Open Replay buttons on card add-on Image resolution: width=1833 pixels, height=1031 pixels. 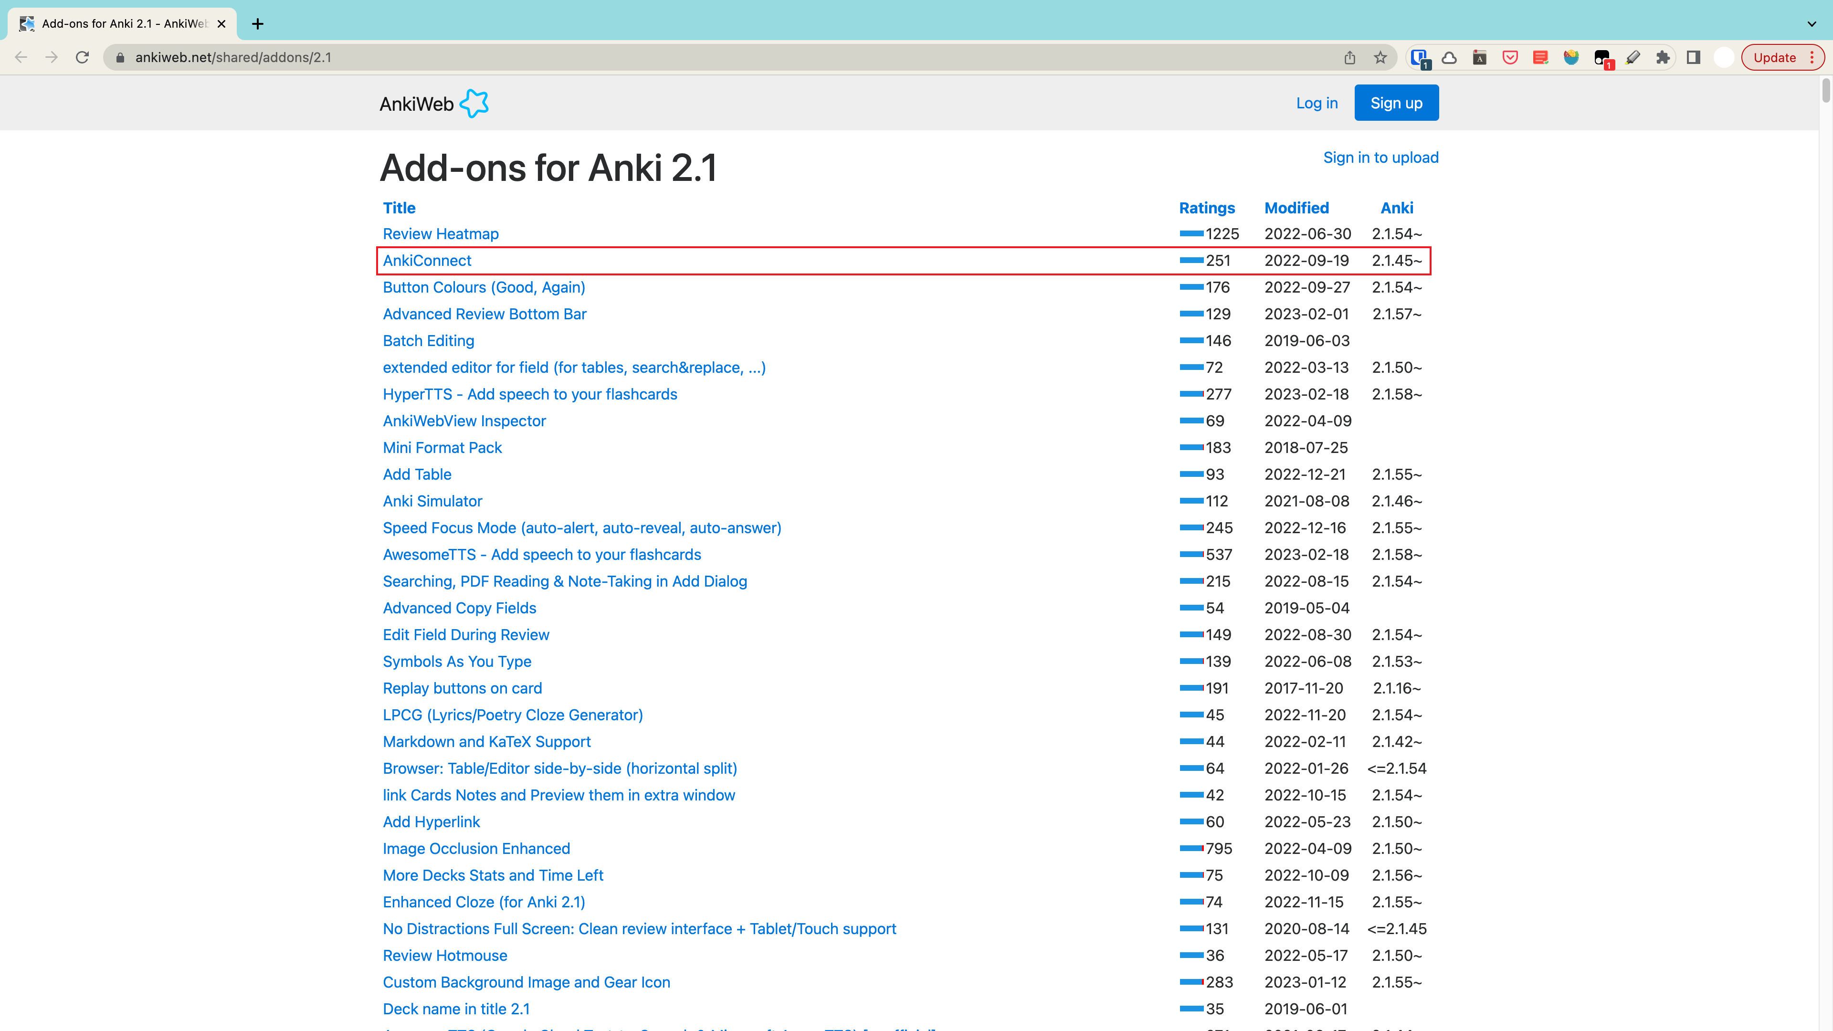(463, 688)
